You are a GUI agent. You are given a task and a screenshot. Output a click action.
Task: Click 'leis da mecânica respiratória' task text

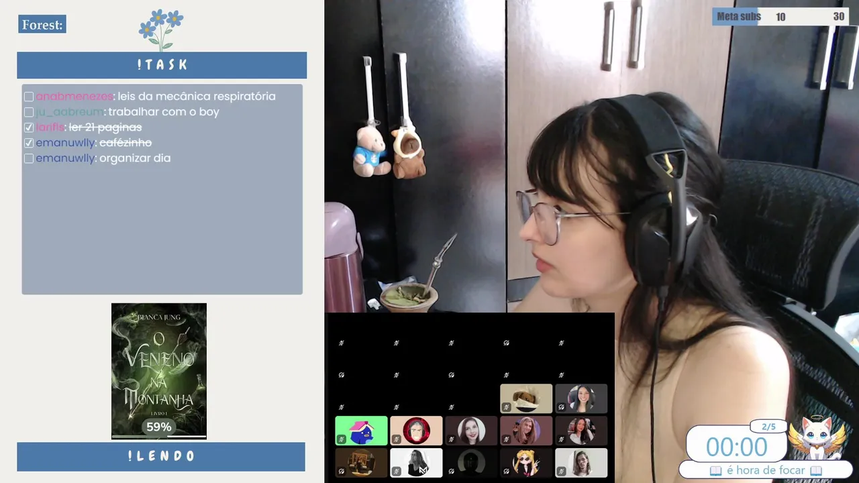197,96
